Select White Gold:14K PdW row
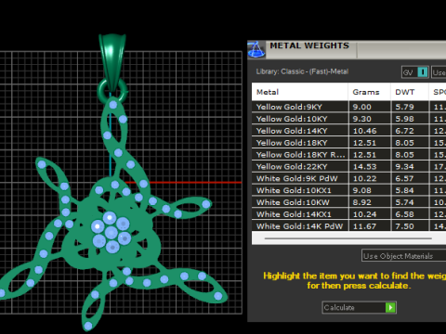446x334 pixels. pos(348,226)
